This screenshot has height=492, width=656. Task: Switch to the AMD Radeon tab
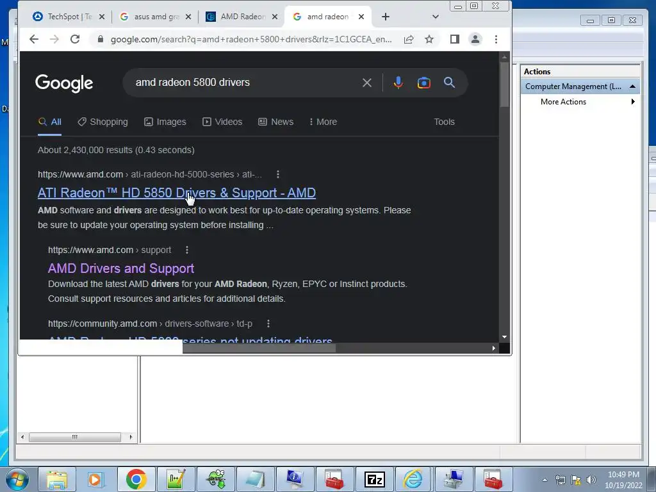tap(237, 17)
